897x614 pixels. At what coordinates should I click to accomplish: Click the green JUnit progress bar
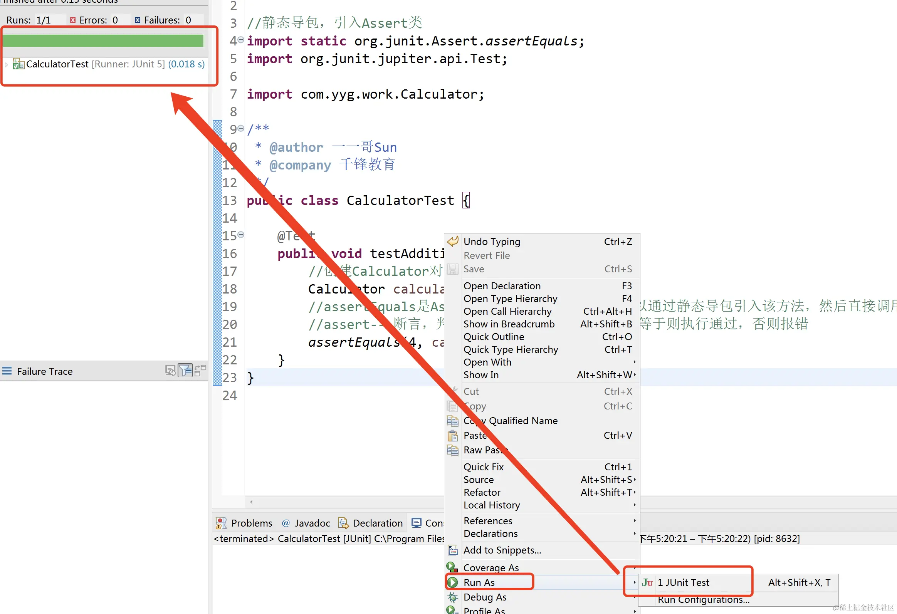click(103, 40)
